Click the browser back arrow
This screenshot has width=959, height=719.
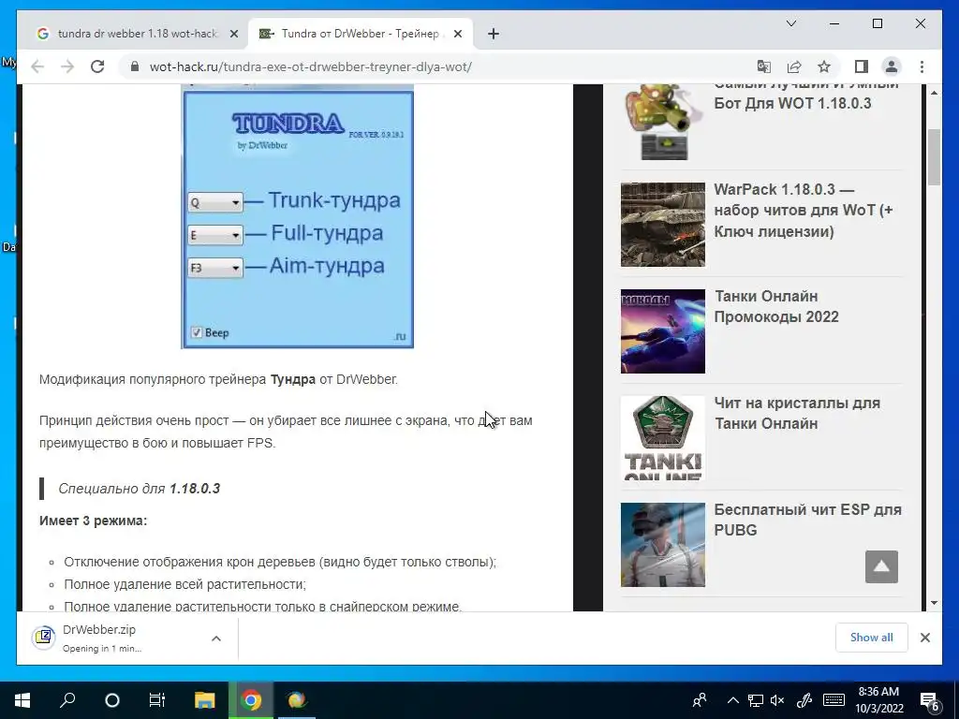pos(37,66)
